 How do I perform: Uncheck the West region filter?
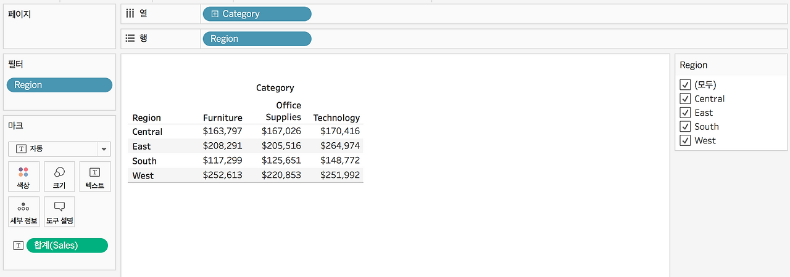[684, 140]
